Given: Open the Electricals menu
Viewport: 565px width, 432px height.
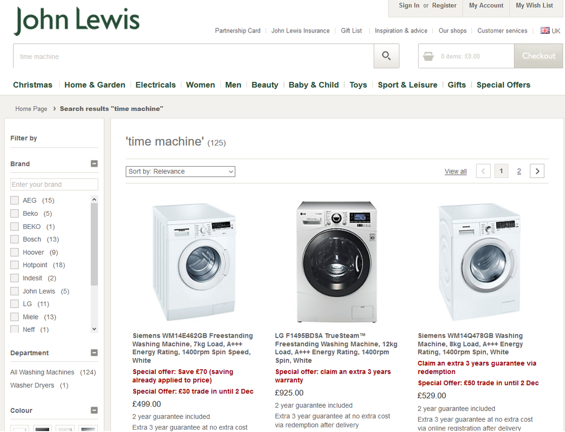Looking at the screenshot, I should [x=155, y=85].
